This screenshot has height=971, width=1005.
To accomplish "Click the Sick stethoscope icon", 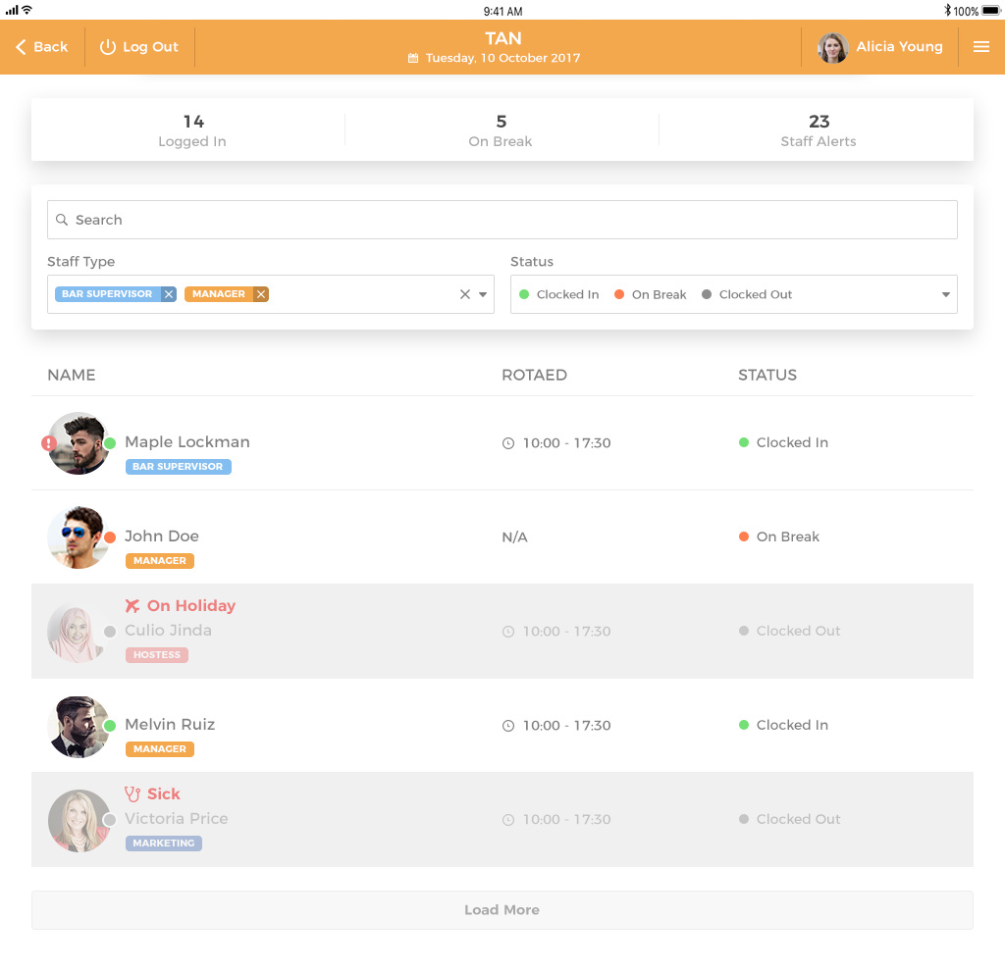I will [132, 794].
